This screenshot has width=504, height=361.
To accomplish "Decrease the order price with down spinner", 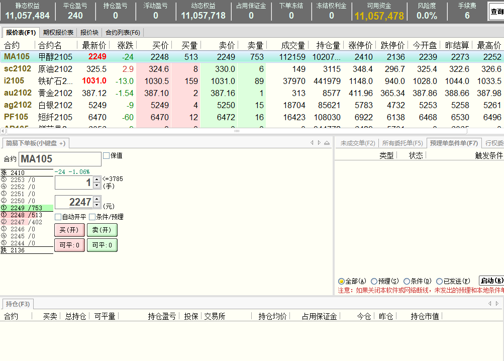I will (97, 205).
